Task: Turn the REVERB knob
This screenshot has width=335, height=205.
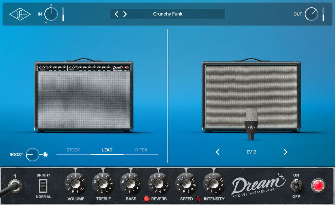Action: coord(158,184)
